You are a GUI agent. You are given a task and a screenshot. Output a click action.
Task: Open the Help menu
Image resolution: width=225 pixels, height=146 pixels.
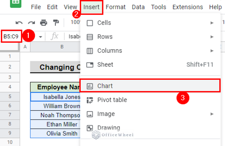coord(215,7)
